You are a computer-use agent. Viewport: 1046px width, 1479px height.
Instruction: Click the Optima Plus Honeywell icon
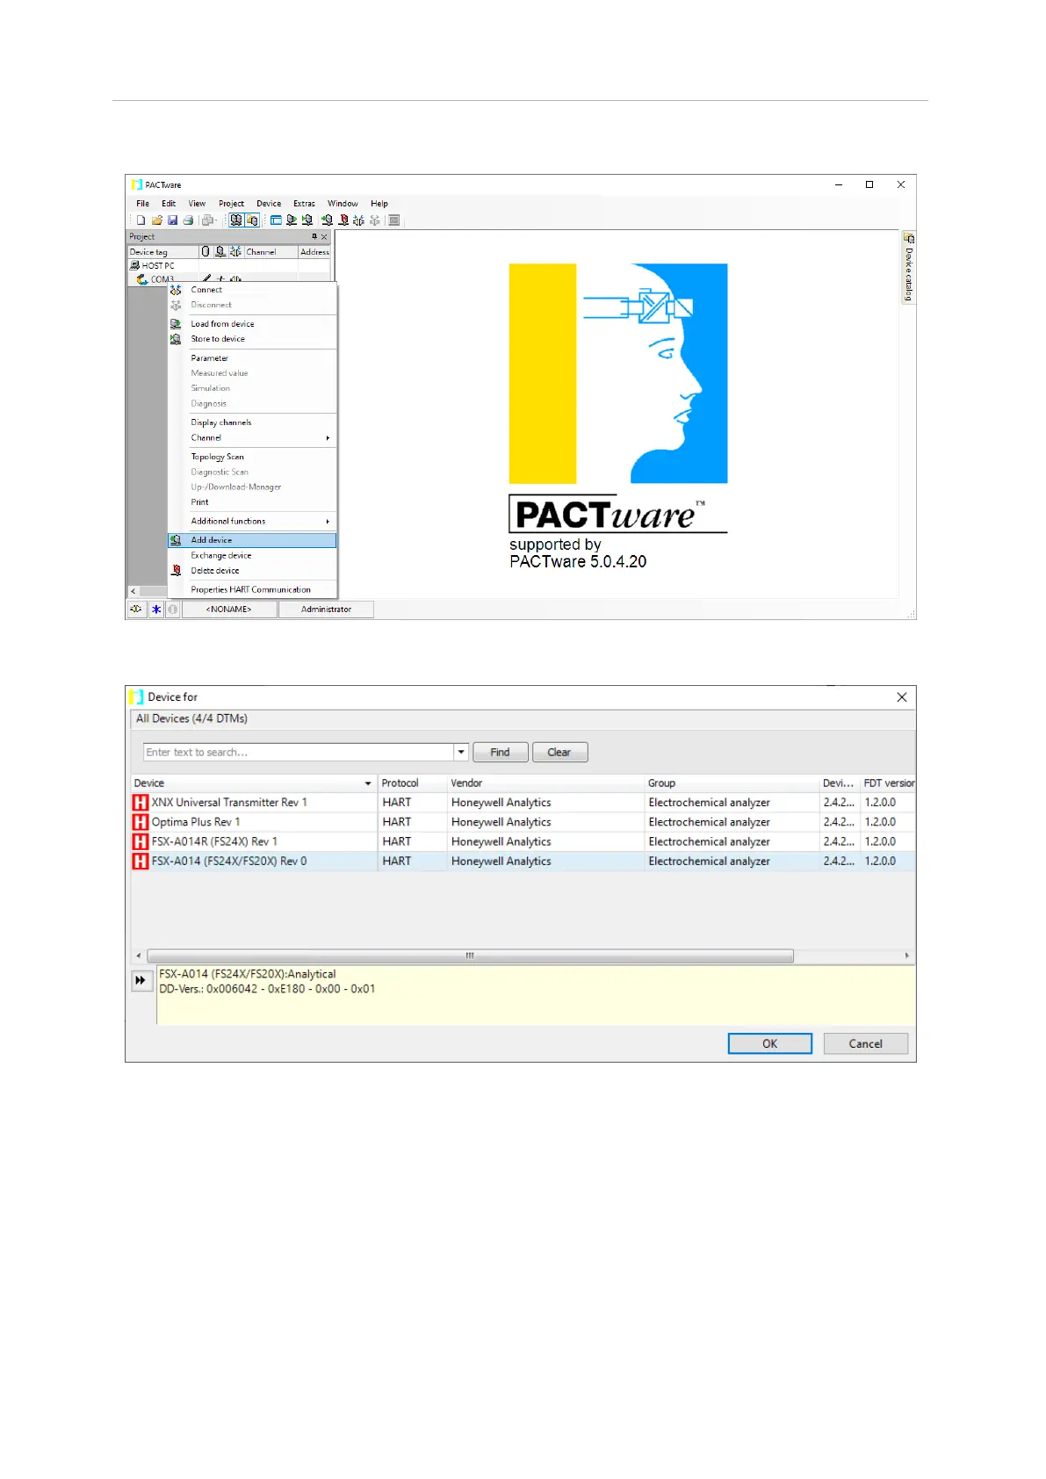point(141,822)
